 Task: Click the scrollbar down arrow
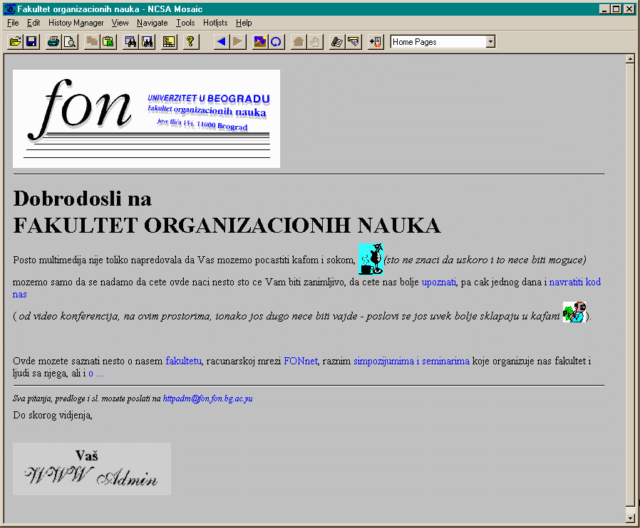pyautogui.click(x=630, y=518)
